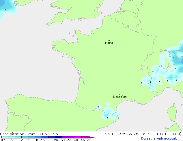
Task: Select the black dot marker above Paris
Action: pyautogui.click(x=109, y=40)
